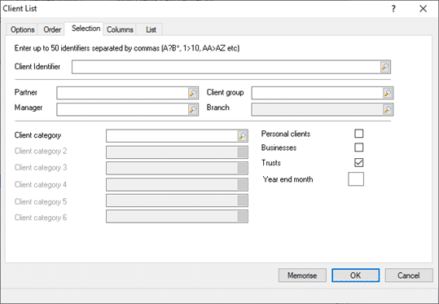439x304 pixels.
Task: Open Partner lookup magnifier icon
Action: tap(193, 93)
